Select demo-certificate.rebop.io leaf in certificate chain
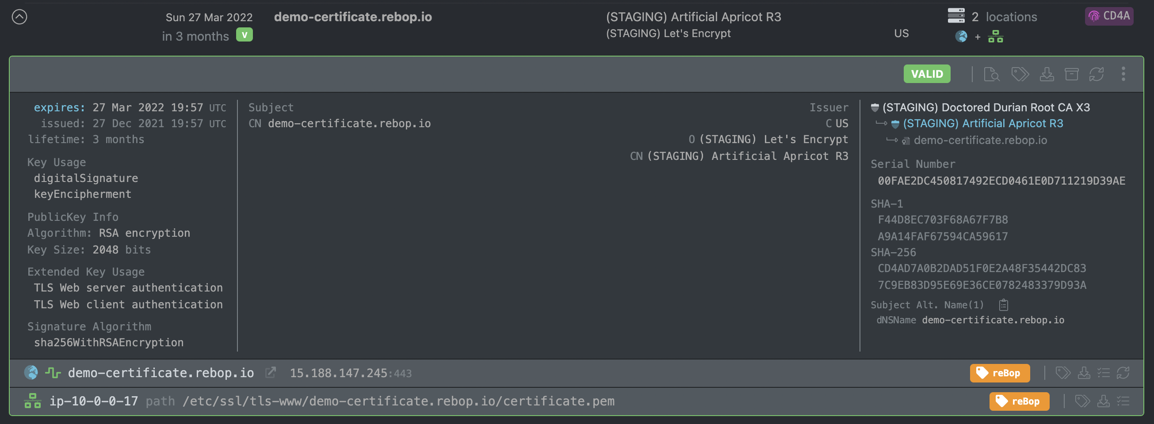 click(x=980, y=140)
